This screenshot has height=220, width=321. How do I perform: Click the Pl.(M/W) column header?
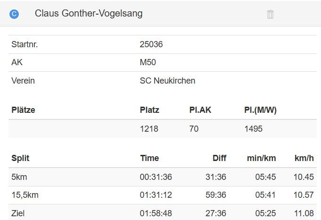(260, 110)
